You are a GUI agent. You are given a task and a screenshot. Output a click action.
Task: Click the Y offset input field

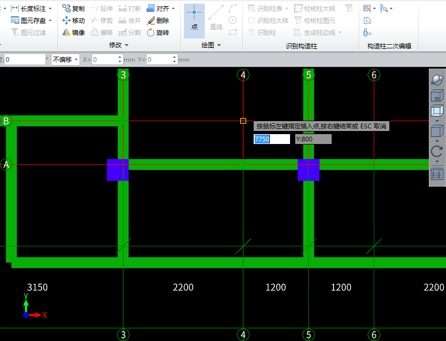159,59
